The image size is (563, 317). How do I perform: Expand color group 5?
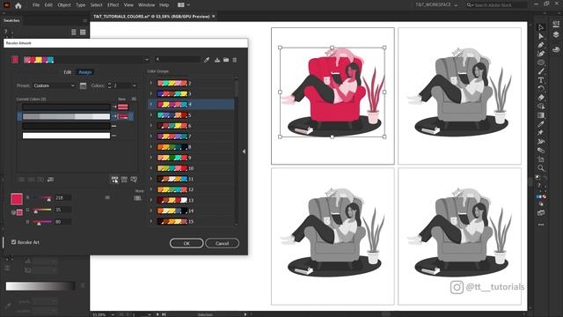point(151,115)
